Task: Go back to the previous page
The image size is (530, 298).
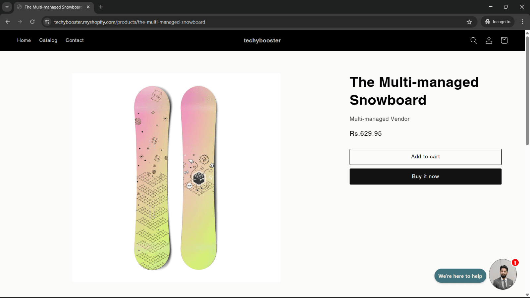Action: (8, 22)
